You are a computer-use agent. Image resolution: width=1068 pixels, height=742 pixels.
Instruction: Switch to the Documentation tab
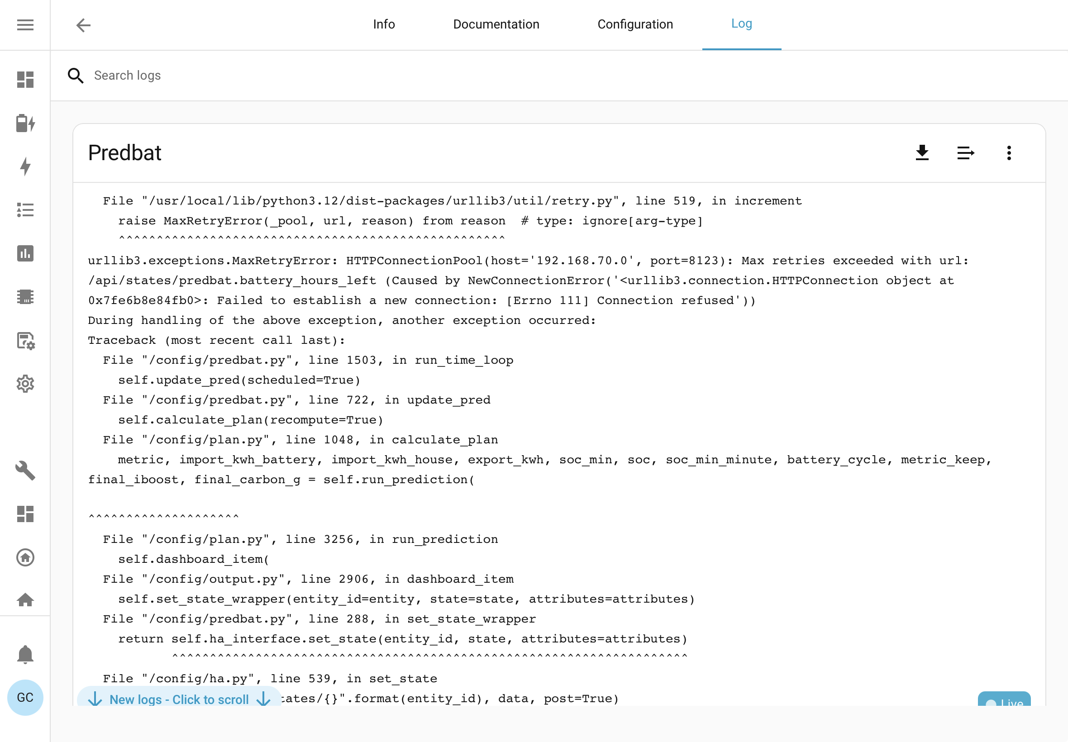pos(496,24)
